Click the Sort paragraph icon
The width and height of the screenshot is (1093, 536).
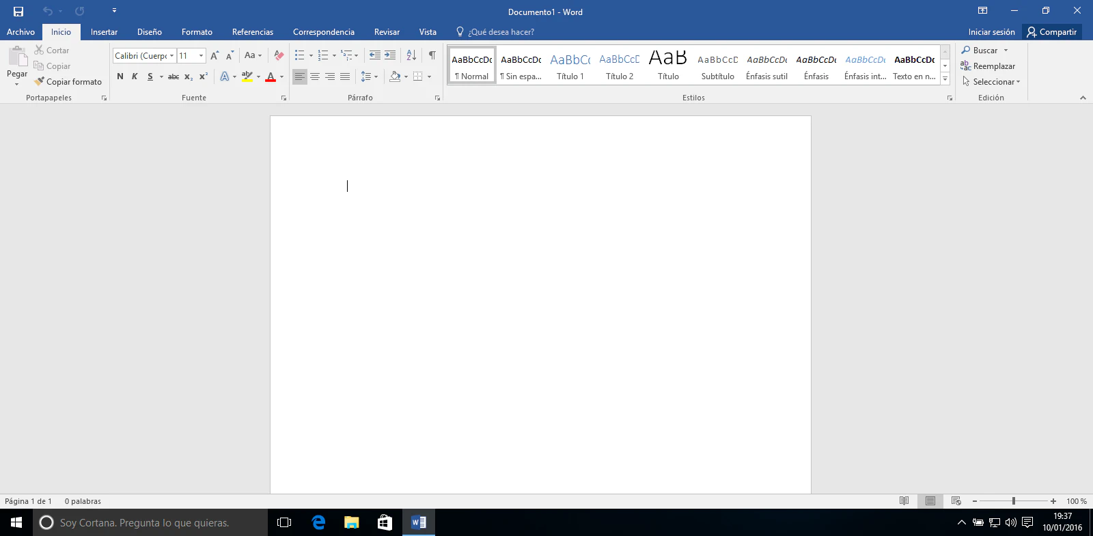(411, 55)
